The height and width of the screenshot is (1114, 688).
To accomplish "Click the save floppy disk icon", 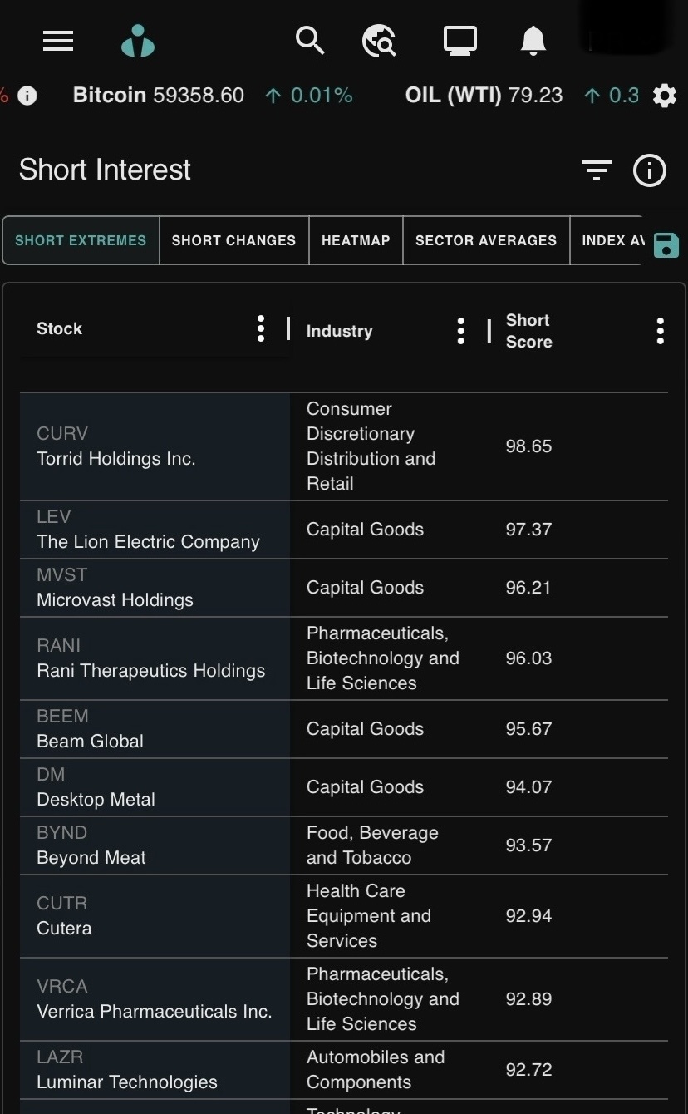I will (x=666, y=245).
